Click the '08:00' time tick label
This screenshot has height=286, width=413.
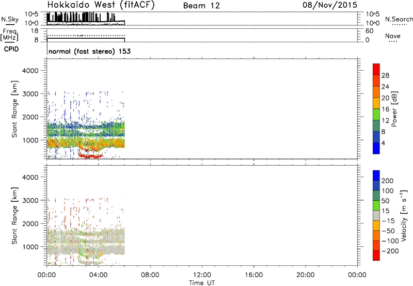click(150, 275)
